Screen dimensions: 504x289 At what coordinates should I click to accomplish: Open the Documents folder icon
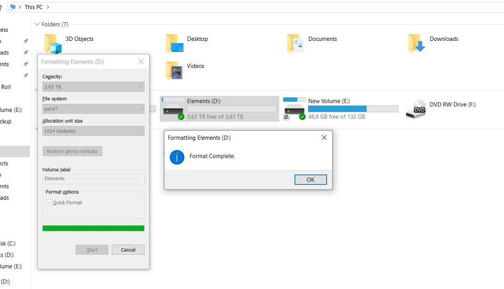click(296, 43)
